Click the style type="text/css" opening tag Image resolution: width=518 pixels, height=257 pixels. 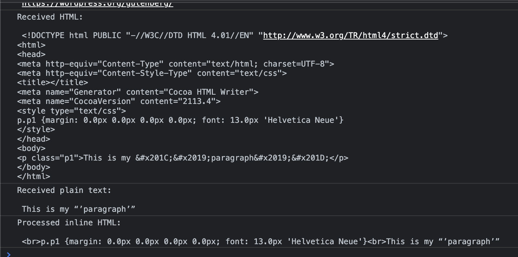pyautogui.click(x=71, y=111)
